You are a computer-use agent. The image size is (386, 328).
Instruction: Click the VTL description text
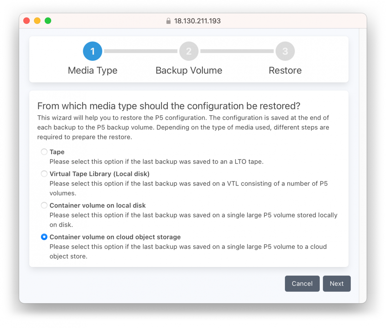pos(188,188)
